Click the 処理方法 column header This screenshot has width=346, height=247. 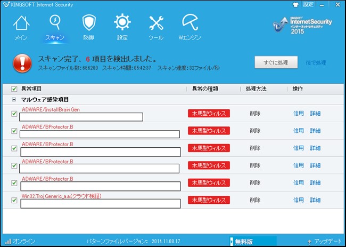(256, 89)
